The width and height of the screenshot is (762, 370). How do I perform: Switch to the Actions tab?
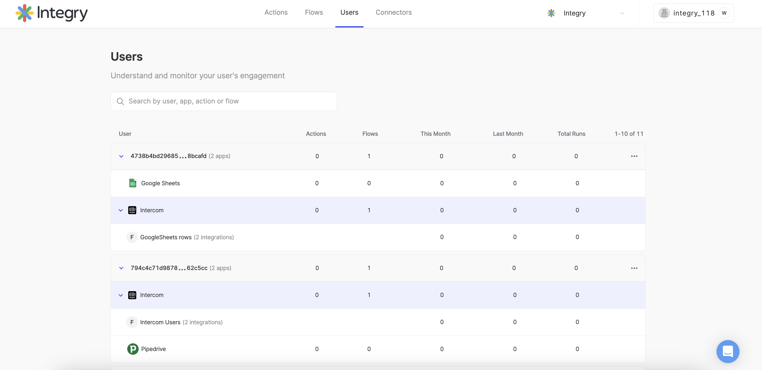tap(276, 12)
